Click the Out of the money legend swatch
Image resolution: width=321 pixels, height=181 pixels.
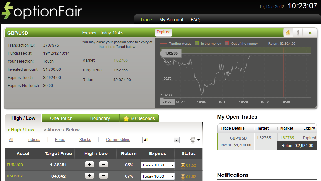[x=227, y=43]
